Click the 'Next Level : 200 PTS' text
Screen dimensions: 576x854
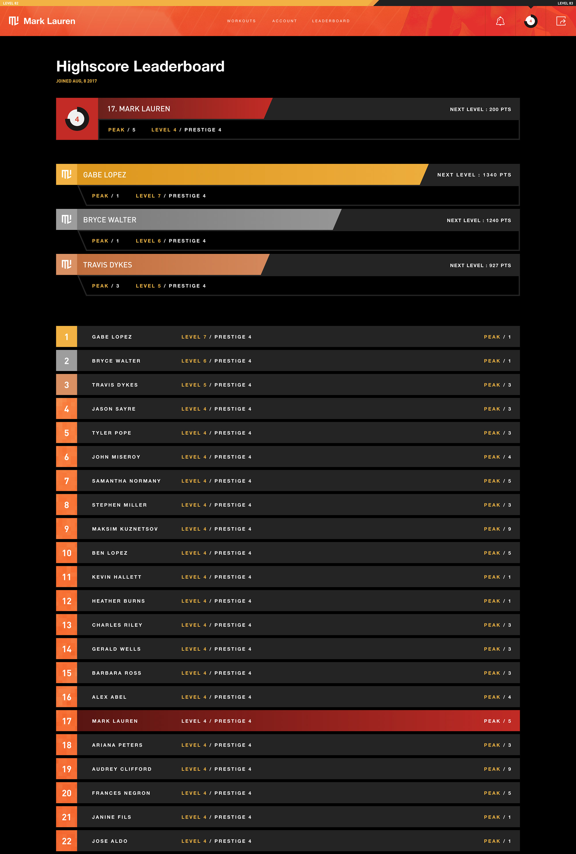click(480, 109)
